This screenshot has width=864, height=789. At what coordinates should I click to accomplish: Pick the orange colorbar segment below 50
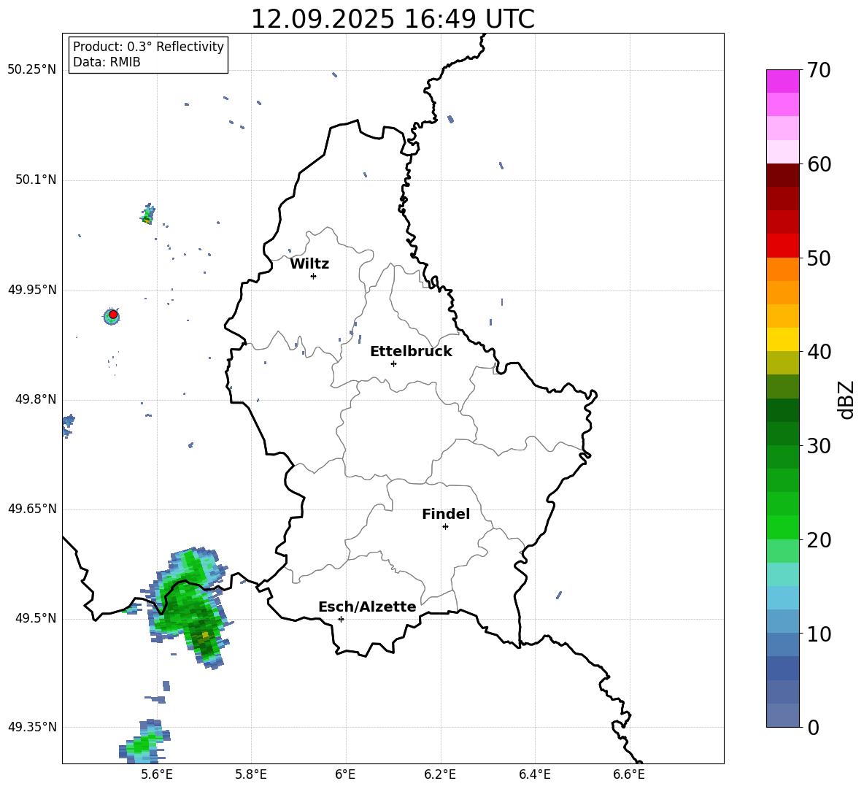782,269
